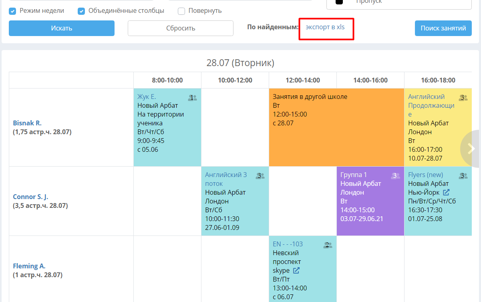481x302 pixels.
Task: Click the 9:00-9:45 lesson time
Action: click(151, 141)
